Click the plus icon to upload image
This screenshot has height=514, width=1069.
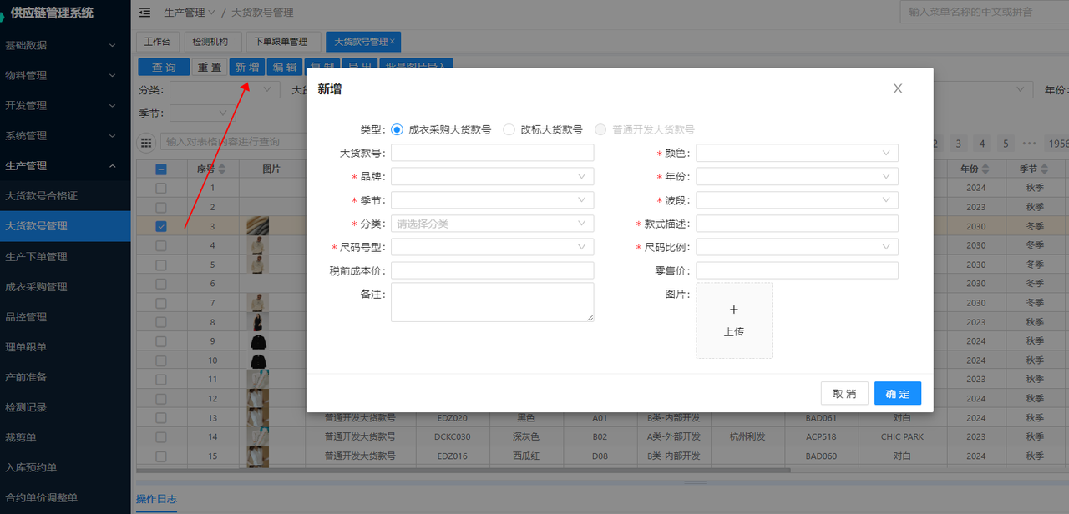coord(734,310)
